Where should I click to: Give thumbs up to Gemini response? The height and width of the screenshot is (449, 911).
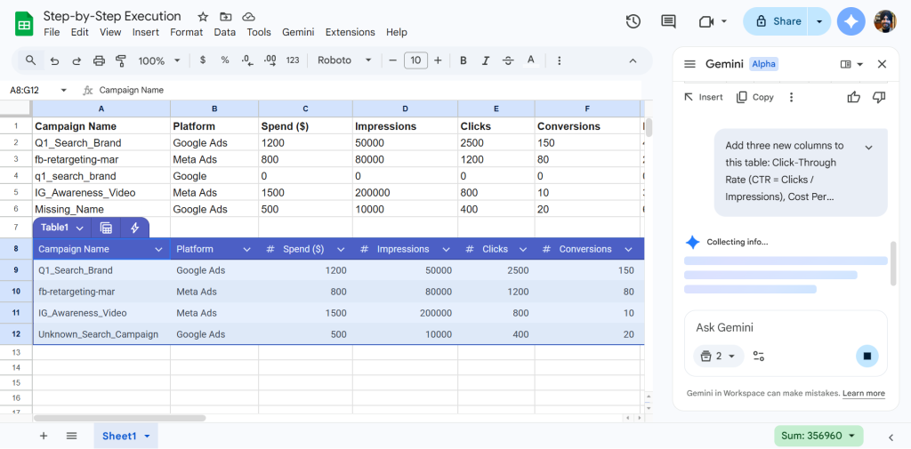click(854, 97)
